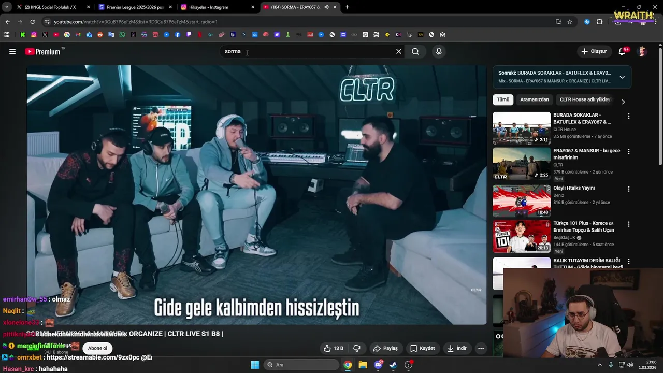663x373 pixels.
Task: Open Discord from the taskbar
Action: click(378, 365)
